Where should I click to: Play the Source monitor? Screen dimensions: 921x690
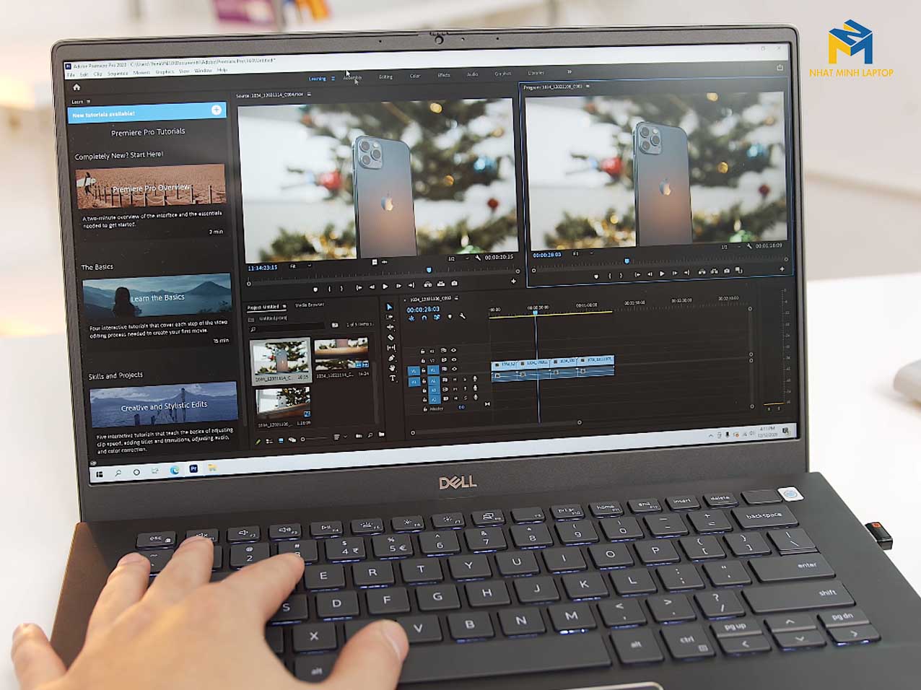tap(385, 287)
